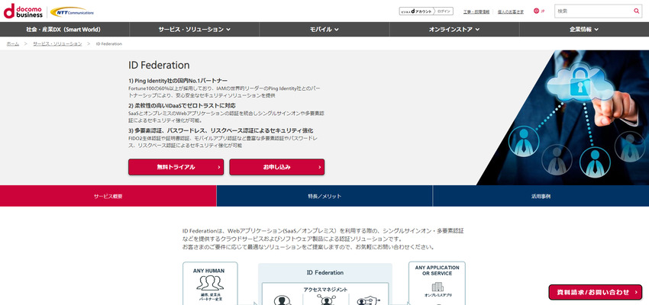Expand the 企業情報 dropdown menu
The image size is (649, 305).
tap(584, 29)
